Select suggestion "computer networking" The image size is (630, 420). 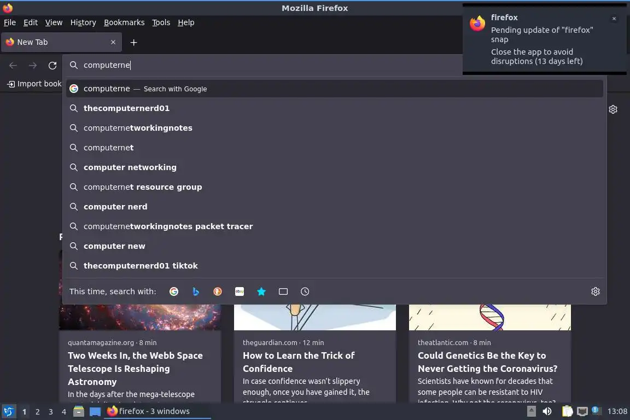(334, 167)
